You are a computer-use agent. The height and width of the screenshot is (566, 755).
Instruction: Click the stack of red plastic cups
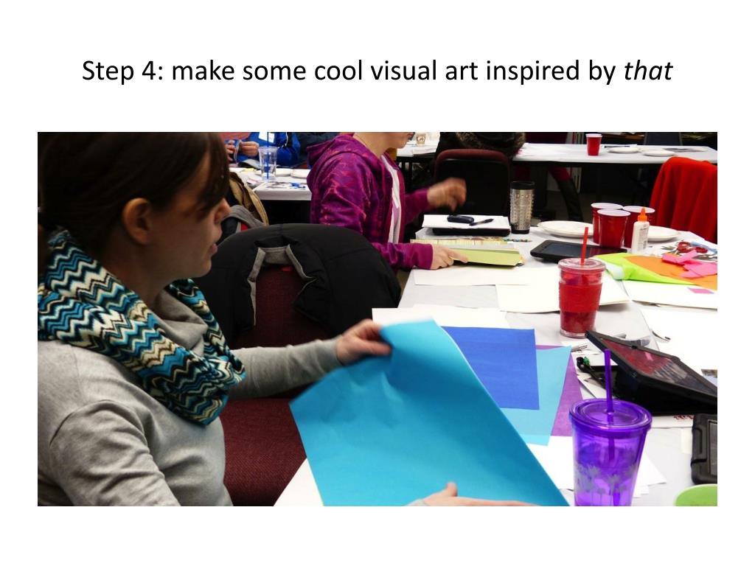click(619, 225)
